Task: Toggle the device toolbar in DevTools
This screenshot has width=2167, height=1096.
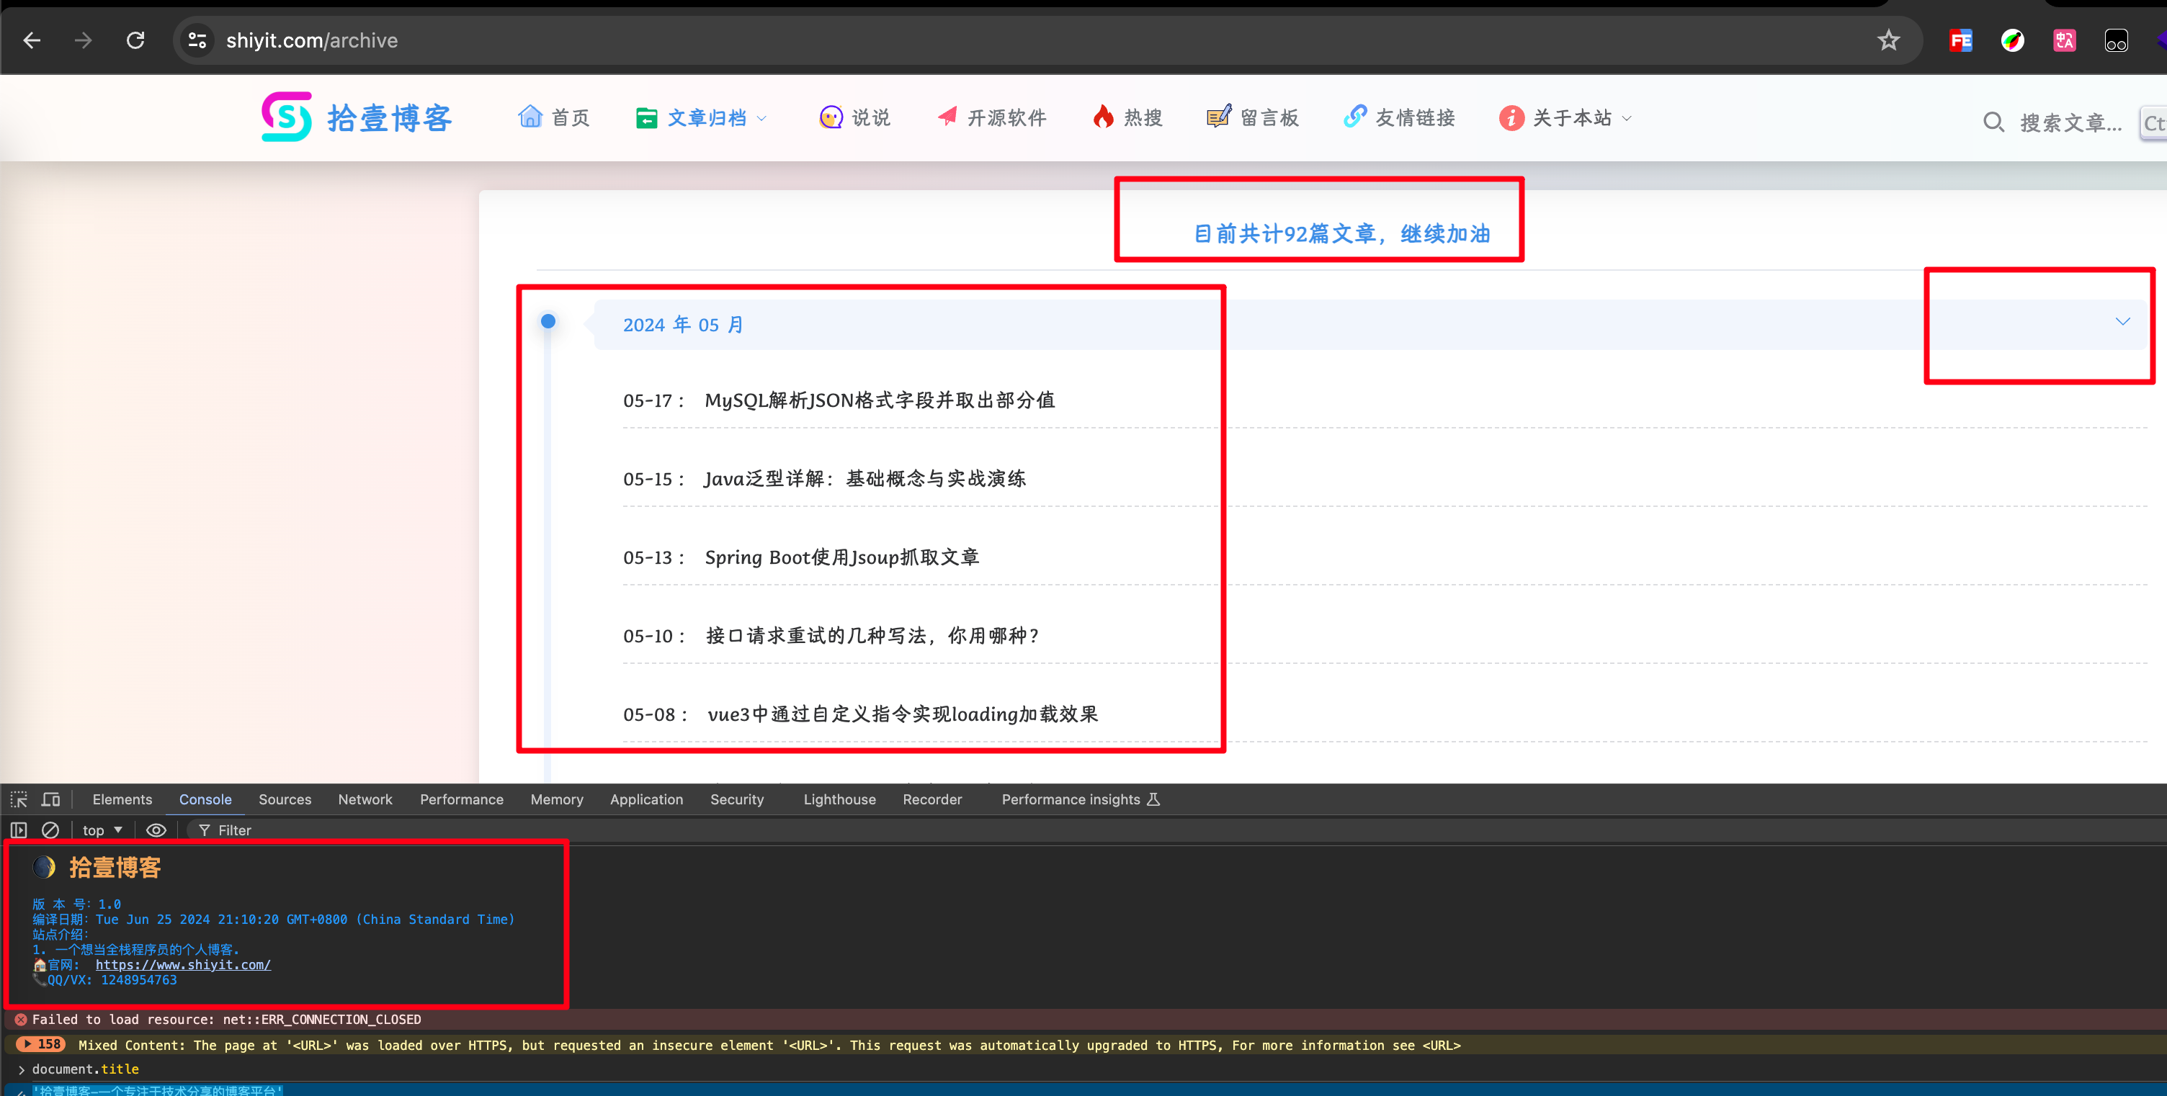Action: 50,799
